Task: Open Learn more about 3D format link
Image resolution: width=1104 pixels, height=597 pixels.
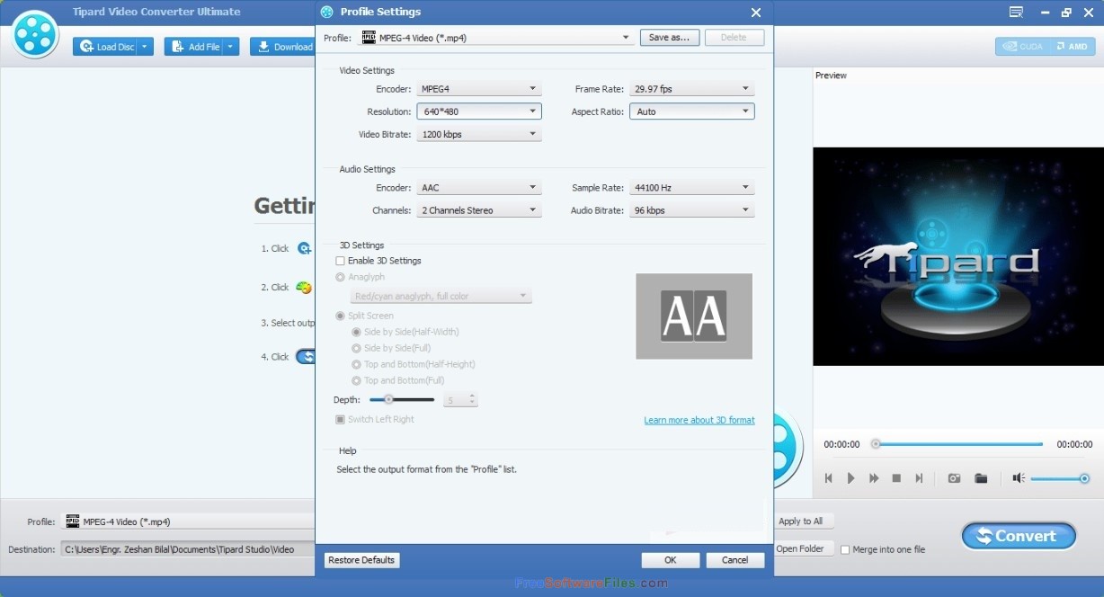Action: 699,420
